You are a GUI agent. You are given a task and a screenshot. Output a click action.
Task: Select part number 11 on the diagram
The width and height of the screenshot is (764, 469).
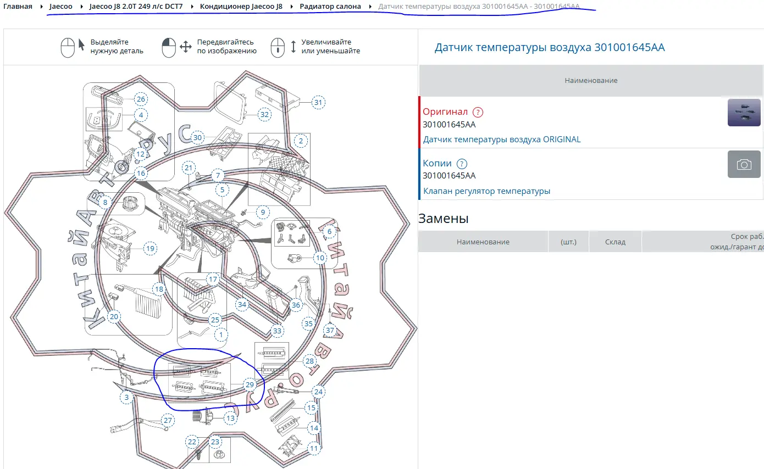point(314,448)
